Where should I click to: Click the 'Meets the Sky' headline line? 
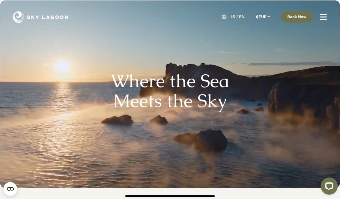coord(170,101)
